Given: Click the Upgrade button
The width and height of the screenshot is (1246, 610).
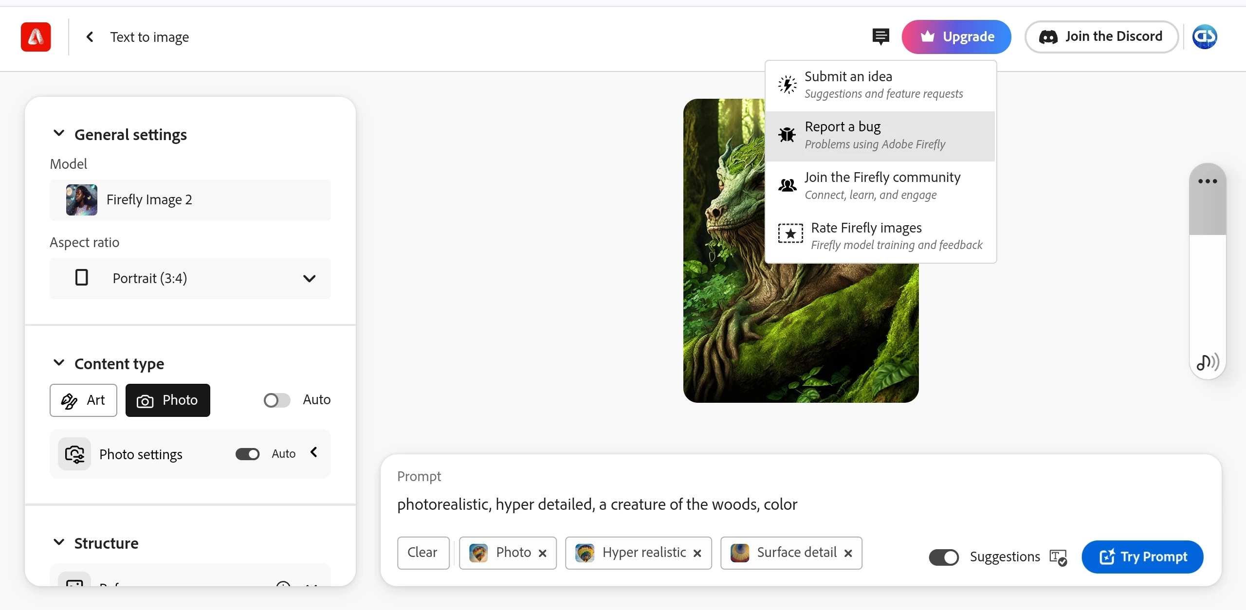Looking at the screenshot, I should 956,37.
